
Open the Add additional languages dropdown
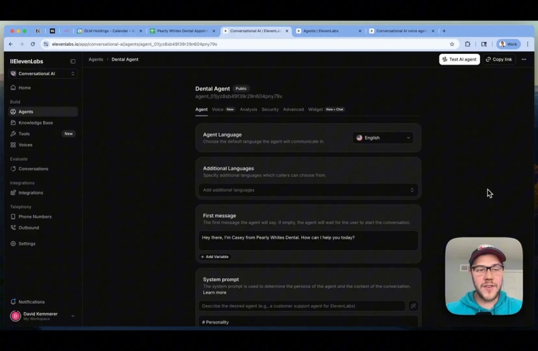coord(308,190)
